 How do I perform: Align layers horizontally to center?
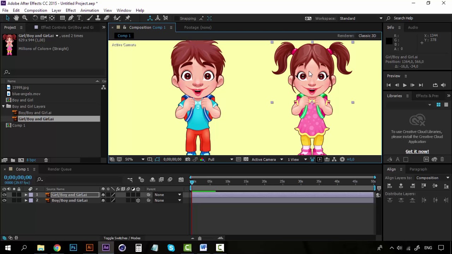(401, 186)
